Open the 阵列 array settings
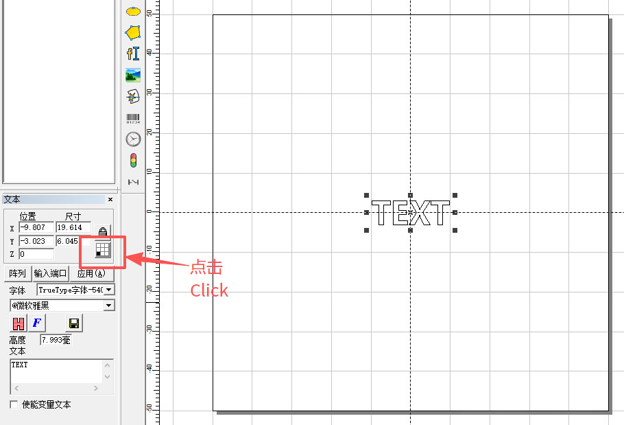This screenshot has width=624, height=425. [x=16, y=273]
